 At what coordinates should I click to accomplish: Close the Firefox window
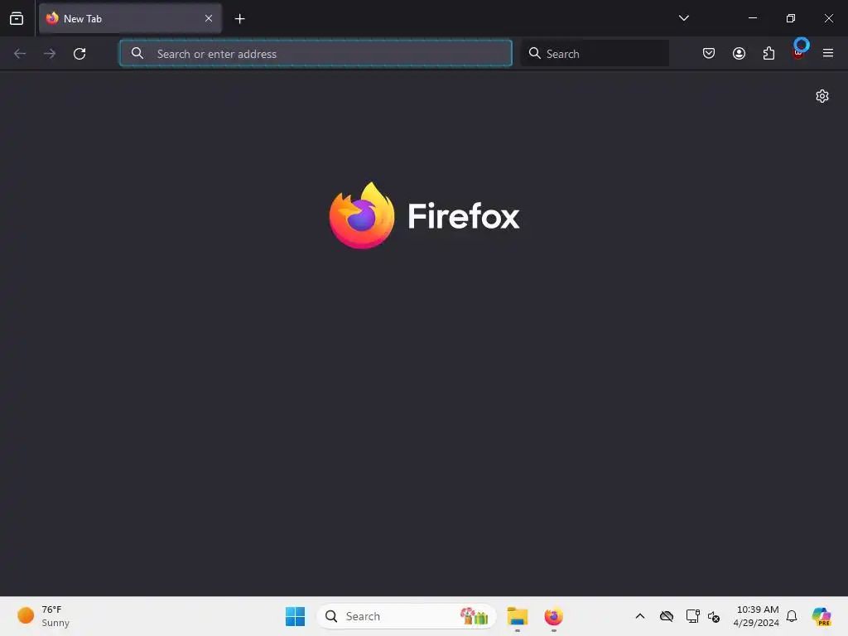pos(828,18)
